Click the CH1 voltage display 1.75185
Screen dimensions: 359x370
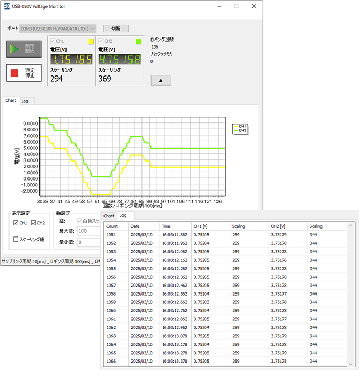(x=71, y=59)
